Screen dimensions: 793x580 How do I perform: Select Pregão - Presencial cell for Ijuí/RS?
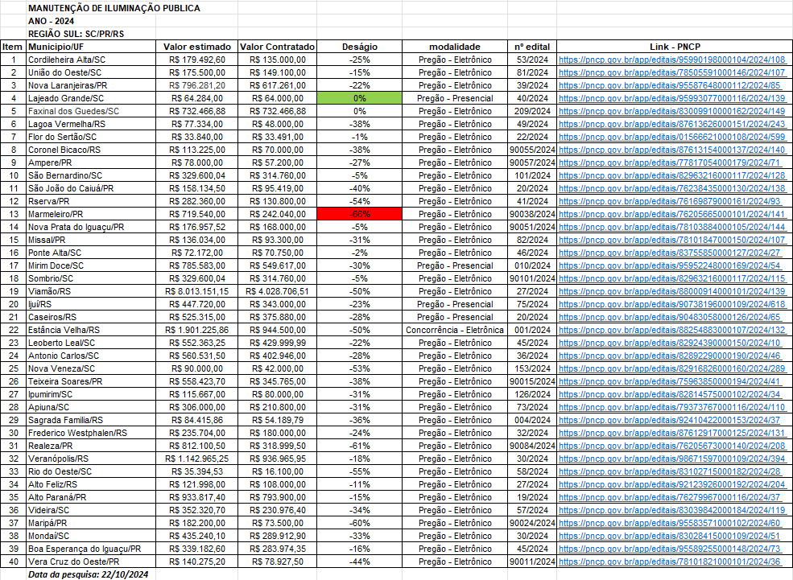(455, 304)
